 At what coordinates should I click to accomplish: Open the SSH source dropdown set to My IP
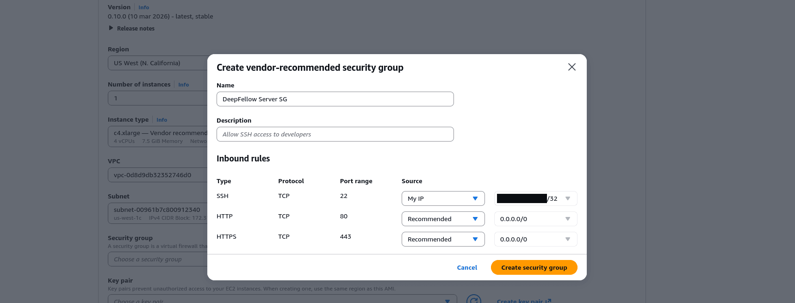443,198
